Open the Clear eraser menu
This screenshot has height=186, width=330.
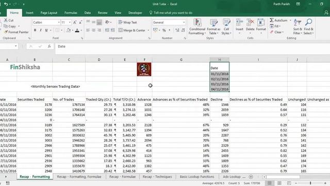coord(277,32)
